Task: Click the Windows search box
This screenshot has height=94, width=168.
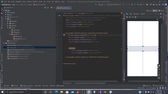Action: pos(24,92)
